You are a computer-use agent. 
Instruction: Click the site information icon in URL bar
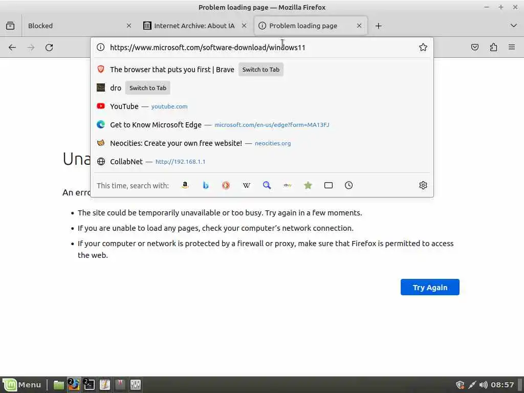point(101,47)
